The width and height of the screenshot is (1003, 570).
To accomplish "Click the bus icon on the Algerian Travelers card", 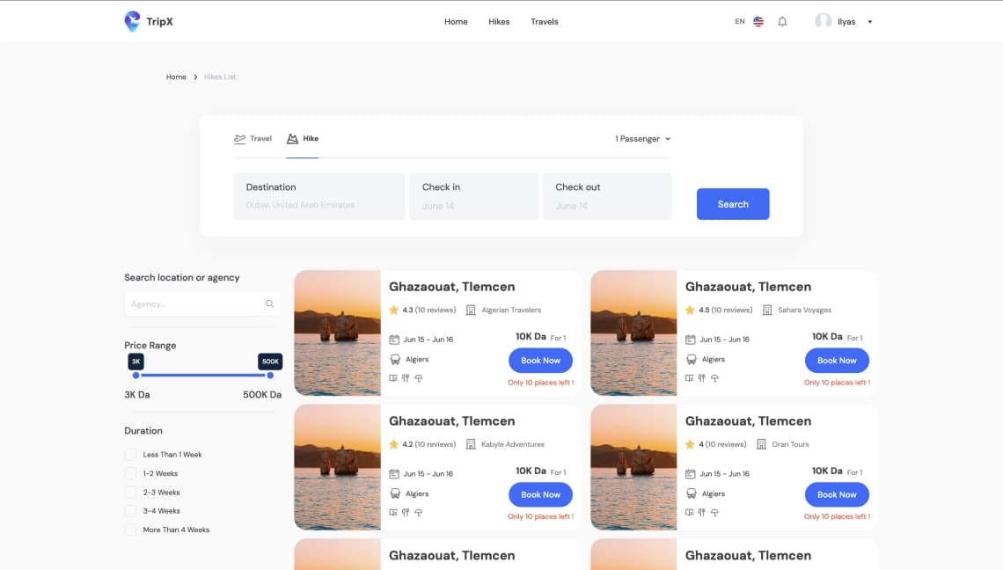I will tap(395, 360).
